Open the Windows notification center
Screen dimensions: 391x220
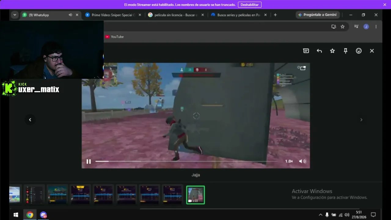(x=373, y=215)
